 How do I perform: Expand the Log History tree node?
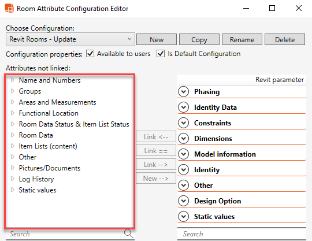13,179
